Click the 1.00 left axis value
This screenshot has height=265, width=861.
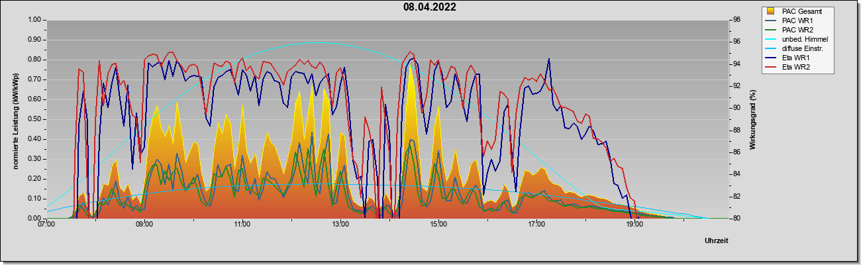34,20
